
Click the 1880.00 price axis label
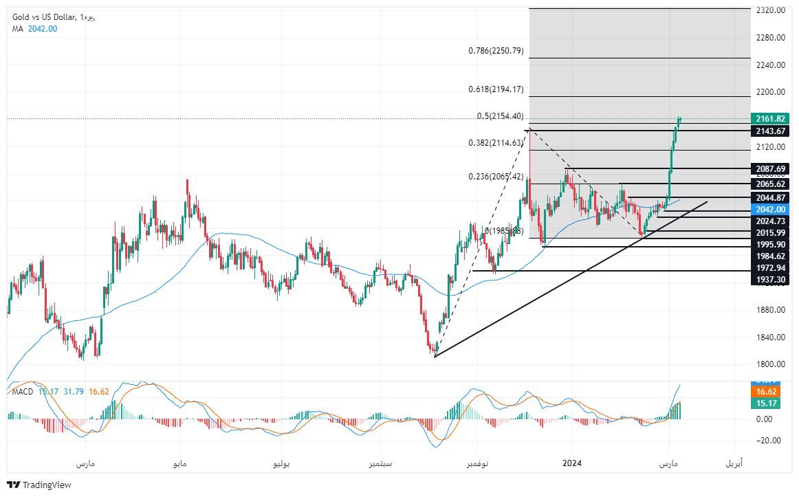[x=770, y=310]
